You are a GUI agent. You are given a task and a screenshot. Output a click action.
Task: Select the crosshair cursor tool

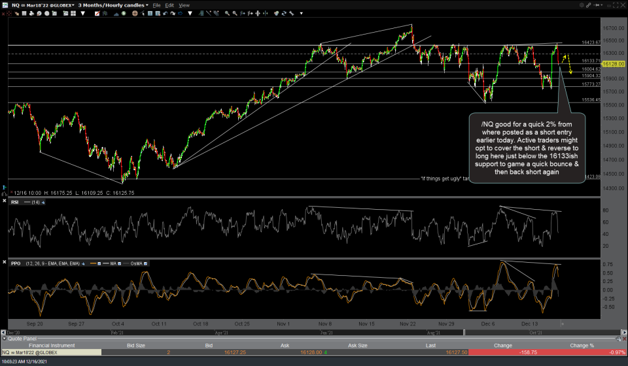(135, 13)
